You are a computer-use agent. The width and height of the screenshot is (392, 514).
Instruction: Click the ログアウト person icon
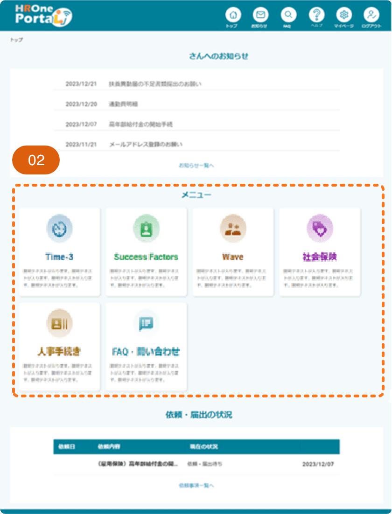coord(371,15)
